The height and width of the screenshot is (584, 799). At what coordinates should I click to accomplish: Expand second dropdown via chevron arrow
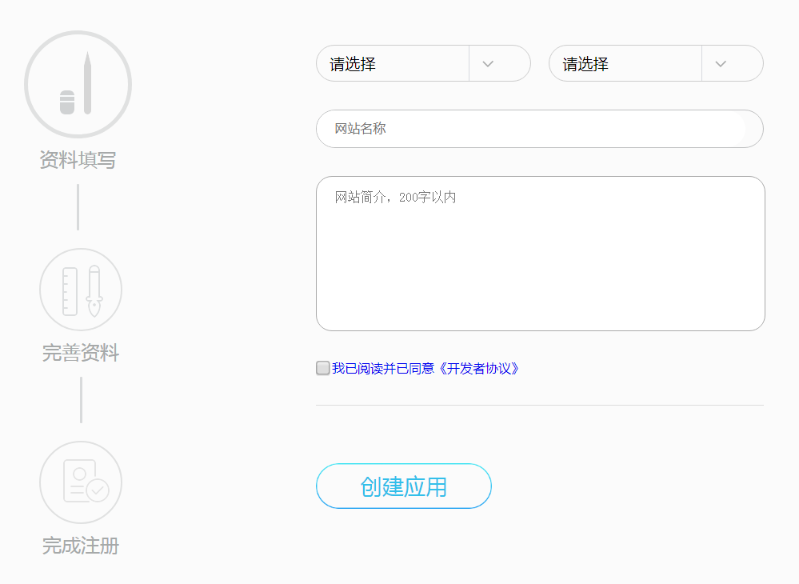coord(721,64)
